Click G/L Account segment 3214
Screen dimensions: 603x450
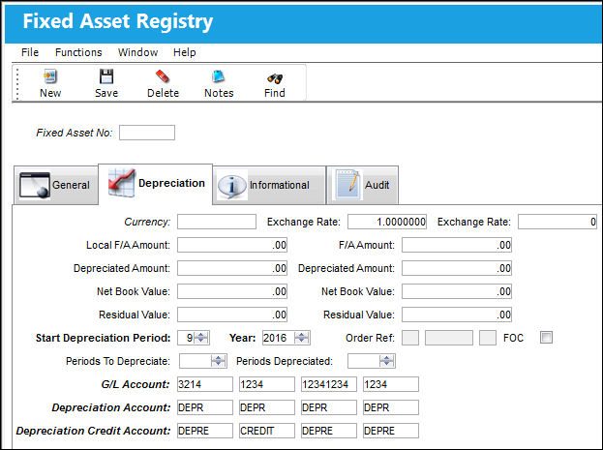[204, 384]
